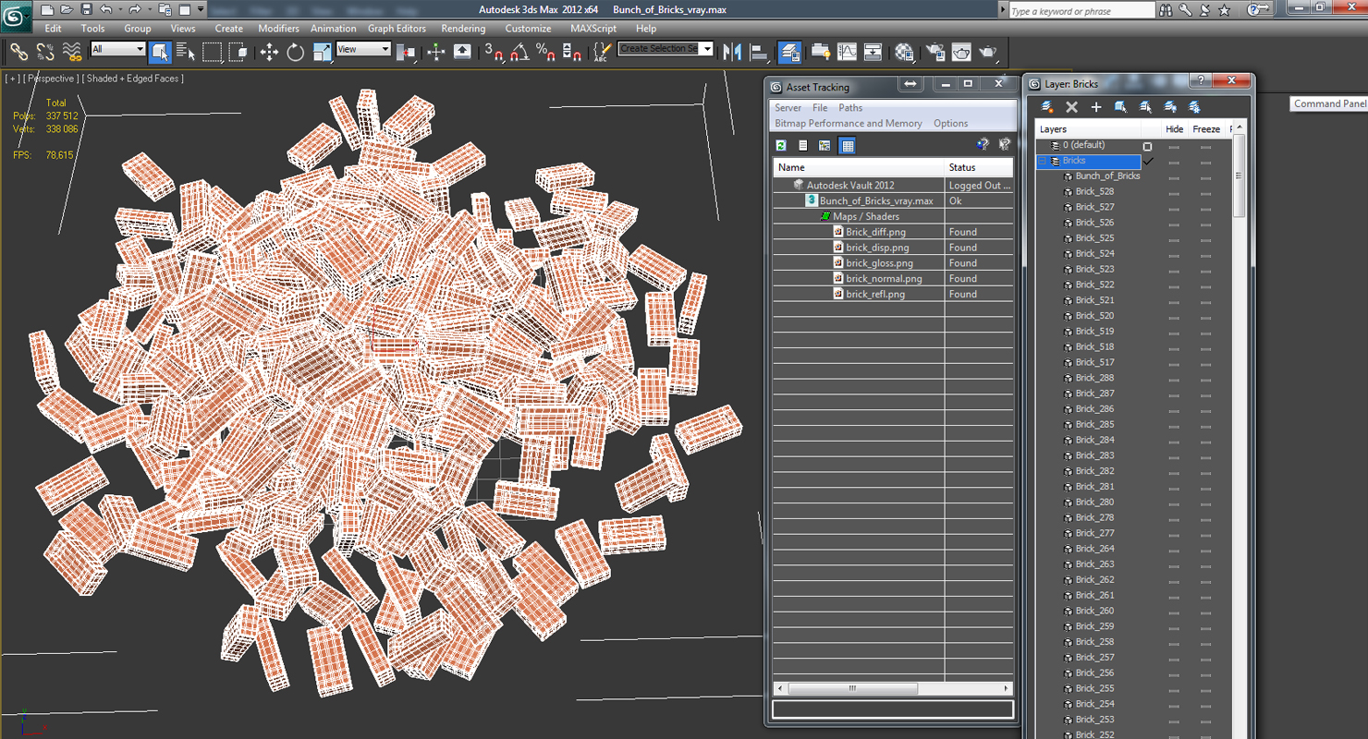The width and height of the screenshot is (1368, 739).
Task: Click the viewport [ + ] label
Action: [13, 79]
